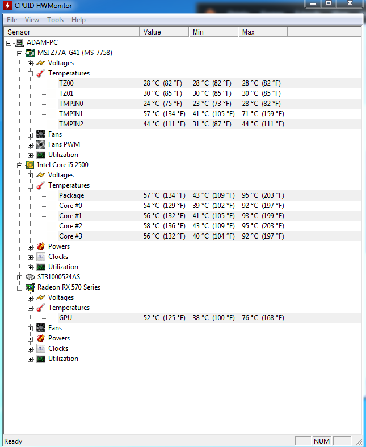The height and width of the screenshot is (447, 366).
Task: Click the Intel Core i5 2500 CPU icon
Action: pos(30,165)
